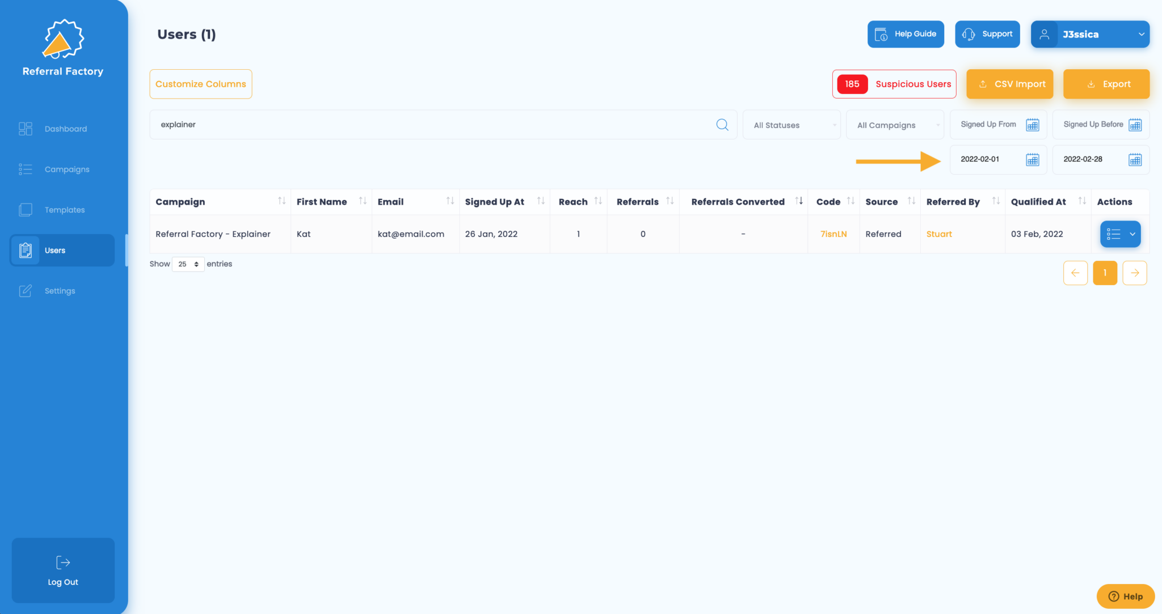The height and width of the screenshot is (614, 1162).
Task: Open the 7isnLN referral code link
Action: [x=833, y=234]
